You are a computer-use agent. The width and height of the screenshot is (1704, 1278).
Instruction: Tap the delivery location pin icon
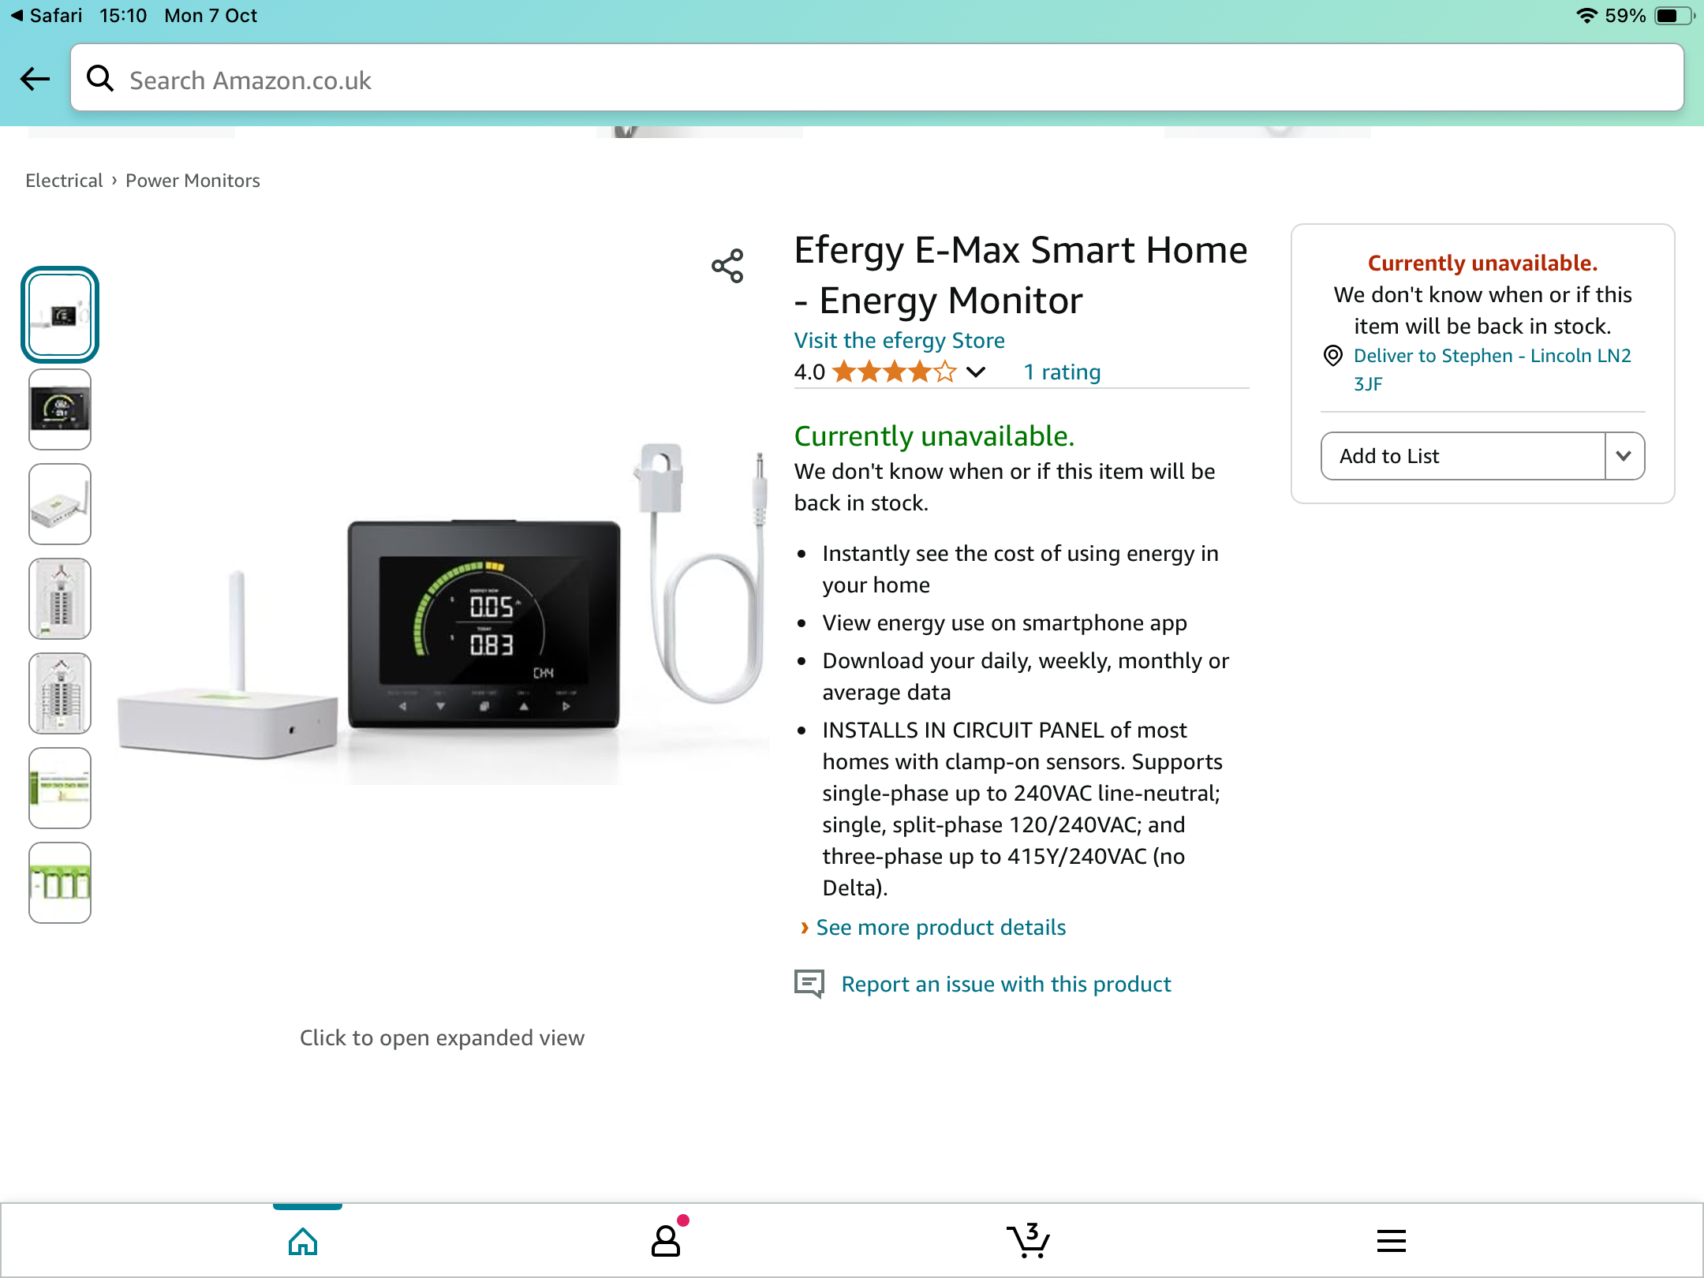coord(1332,356)
